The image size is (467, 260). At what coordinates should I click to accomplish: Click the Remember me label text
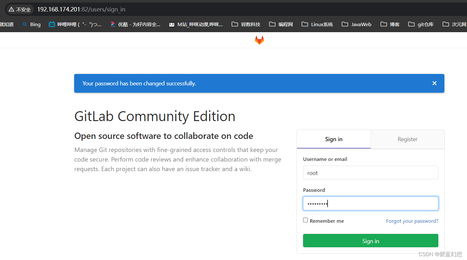(327, 221)
